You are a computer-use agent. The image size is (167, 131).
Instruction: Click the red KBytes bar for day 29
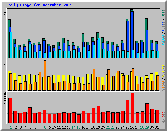tap(147, 113)
